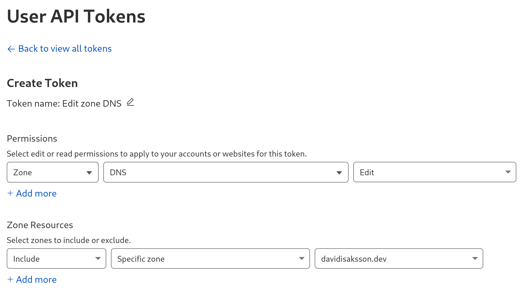
Task: Click the caret arrow on Specific zone dropdown
Action: (302, 258)
